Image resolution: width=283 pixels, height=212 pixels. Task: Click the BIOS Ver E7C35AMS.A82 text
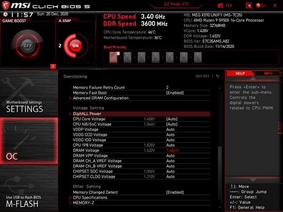206,41
